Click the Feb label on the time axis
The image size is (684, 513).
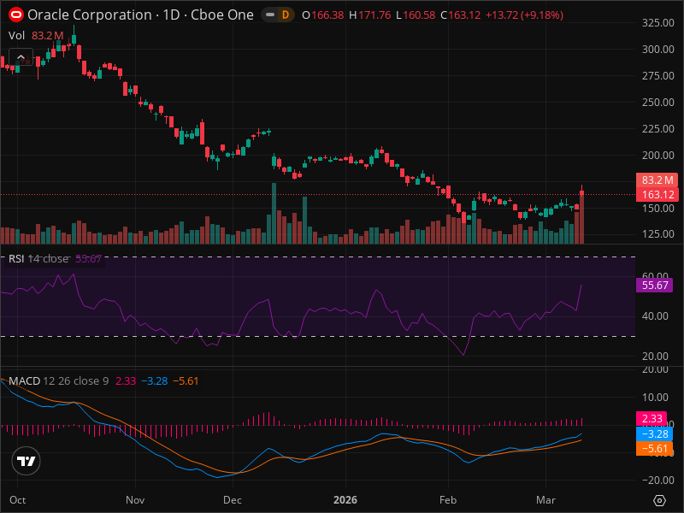(x=448, y=500)
